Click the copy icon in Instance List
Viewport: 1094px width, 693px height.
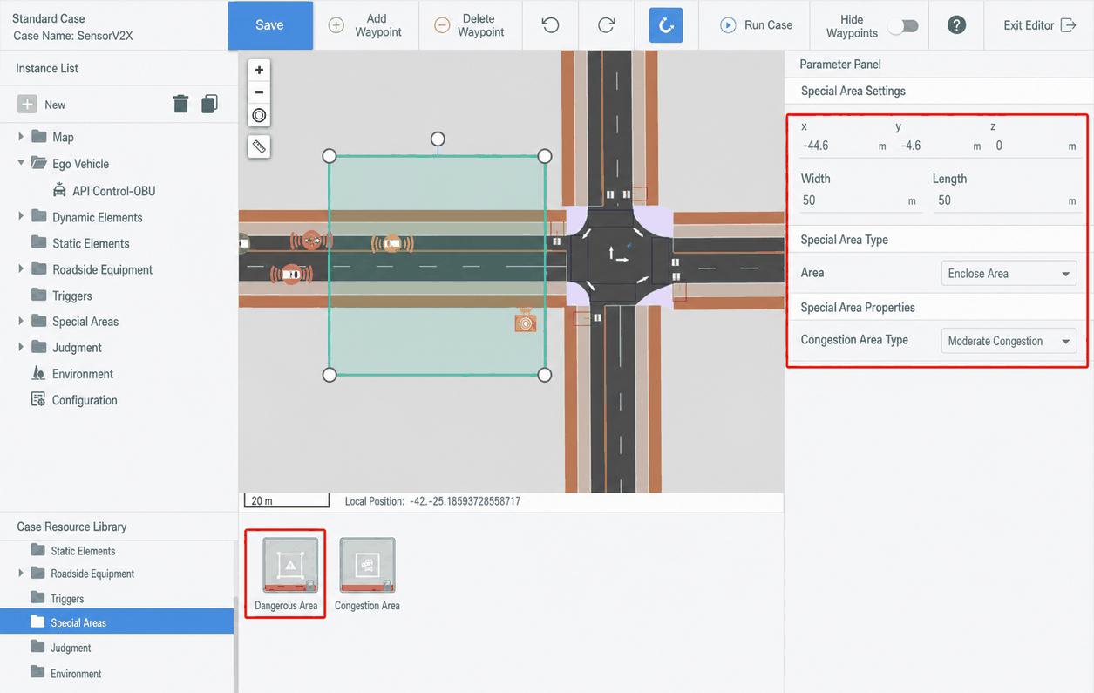coord(209,105)
